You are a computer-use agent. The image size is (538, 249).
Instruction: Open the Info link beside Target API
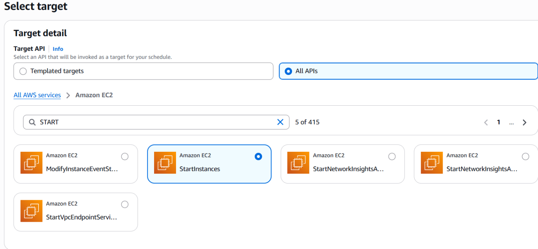(58, 49)
